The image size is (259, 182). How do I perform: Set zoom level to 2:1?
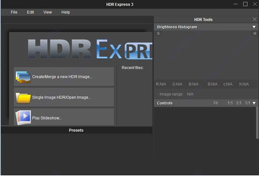click(239, 103)
